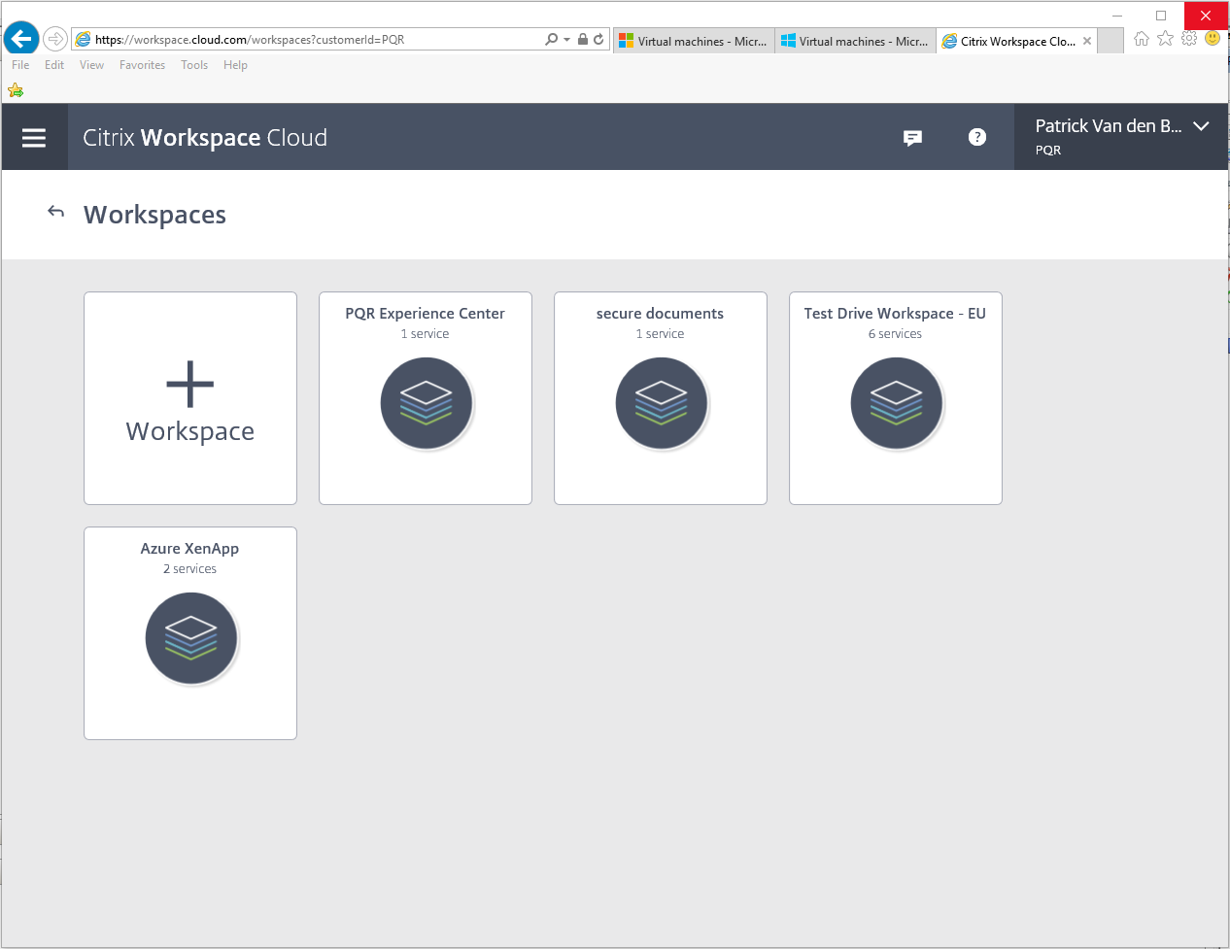
Task: Click the Azure XenApp title
Action: (x=190, y=549)
